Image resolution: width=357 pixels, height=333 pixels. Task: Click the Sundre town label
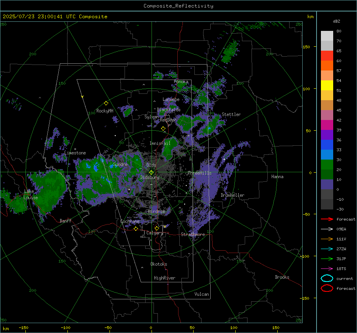pyautogui.click(x=120, y=164)
